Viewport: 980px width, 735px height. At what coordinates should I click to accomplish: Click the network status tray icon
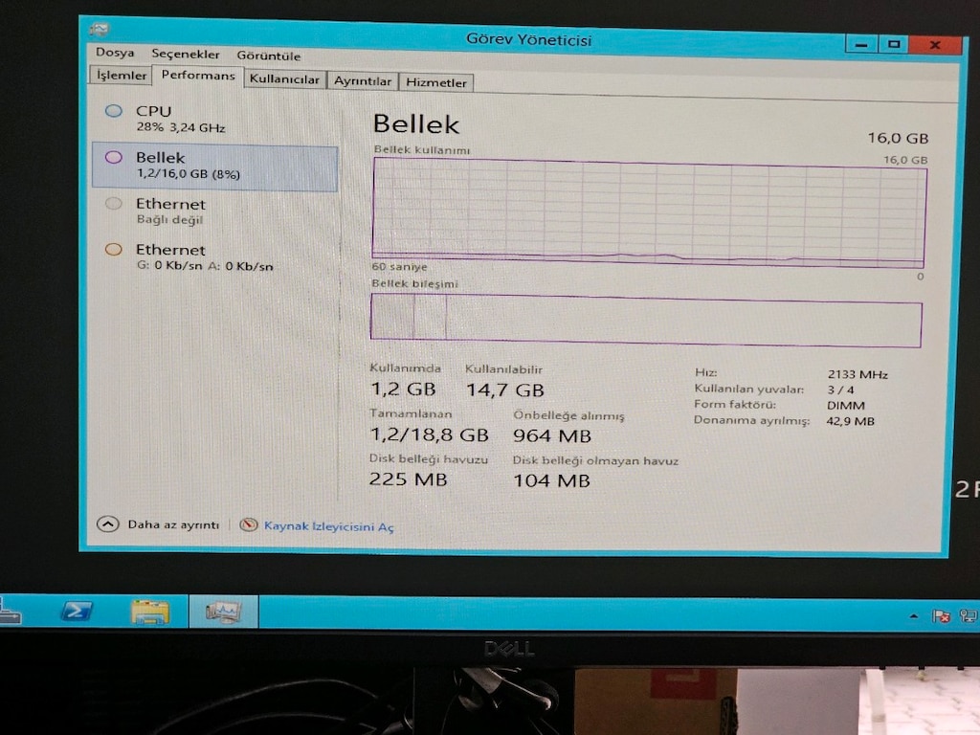[969, 616]
